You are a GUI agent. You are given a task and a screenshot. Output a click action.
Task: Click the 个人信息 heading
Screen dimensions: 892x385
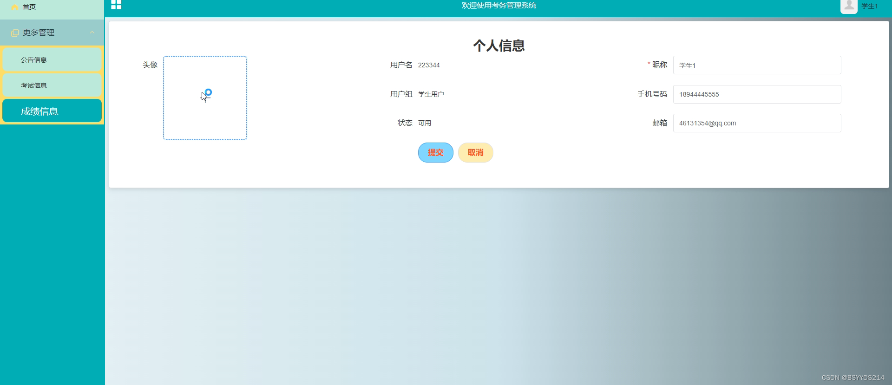(499, 46)
